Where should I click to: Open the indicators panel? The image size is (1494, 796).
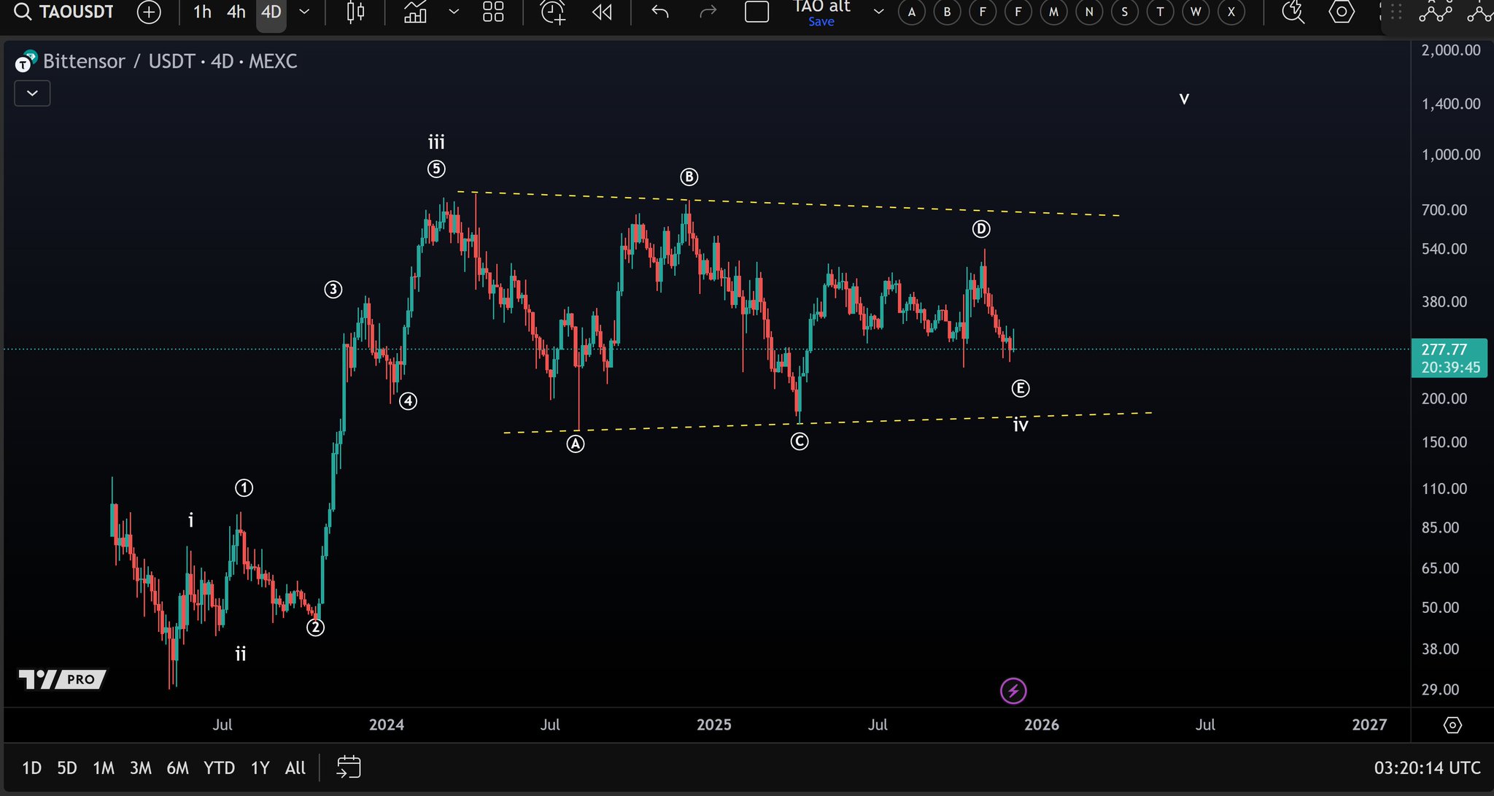tap(415, 12)
